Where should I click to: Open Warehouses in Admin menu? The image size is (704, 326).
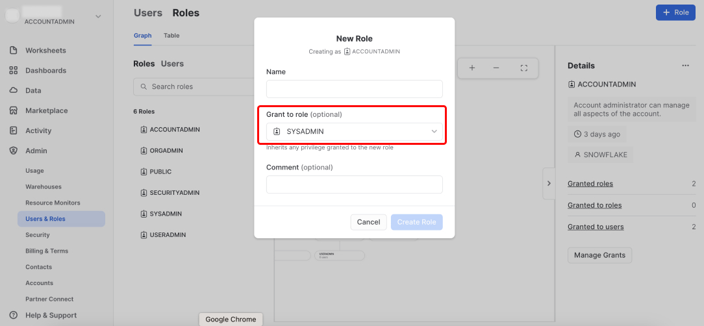[43, 187]
